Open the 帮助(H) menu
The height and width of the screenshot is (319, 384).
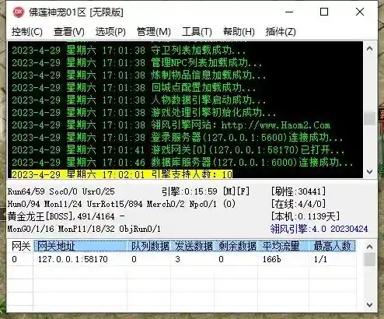239,32
